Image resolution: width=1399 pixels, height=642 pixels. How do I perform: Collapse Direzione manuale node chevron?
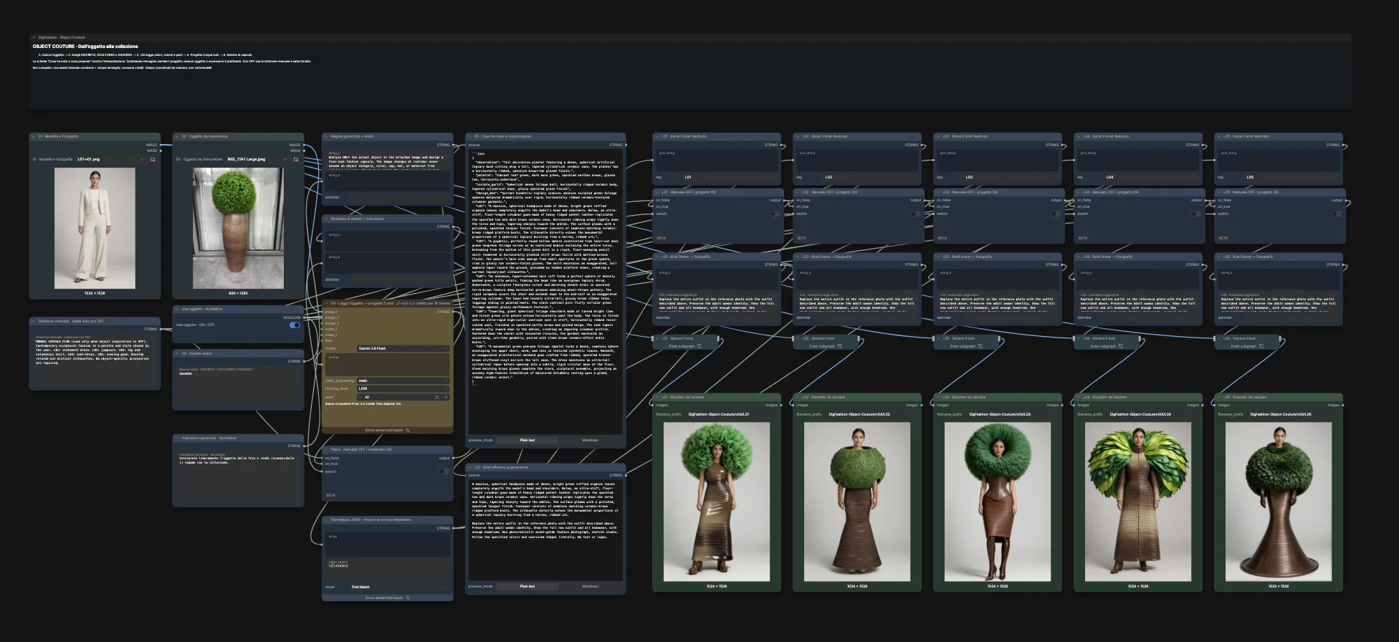click(34, 321)
